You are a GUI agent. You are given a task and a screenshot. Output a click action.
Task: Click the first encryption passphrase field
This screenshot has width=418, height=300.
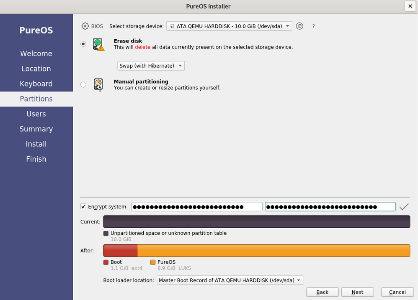[x=197, y=207]
